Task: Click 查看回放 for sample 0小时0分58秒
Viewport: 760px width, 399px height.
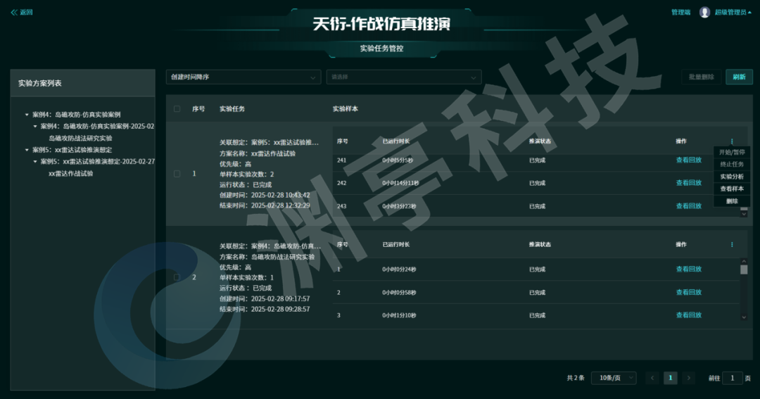Action: (x=689, y=292)
